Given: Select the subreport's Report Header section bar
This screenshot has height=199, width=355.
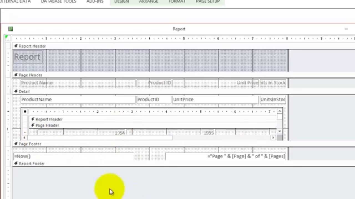Looking at the screenshot, I should click(x=153, y=119).
